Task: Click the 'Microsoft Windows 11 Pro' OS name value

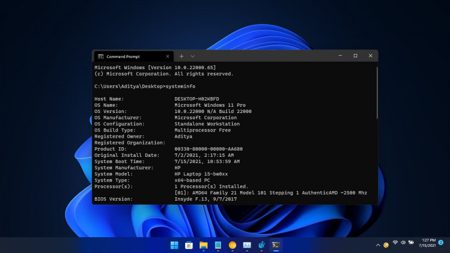Action: pyautogui.click(x=210, y=105)
